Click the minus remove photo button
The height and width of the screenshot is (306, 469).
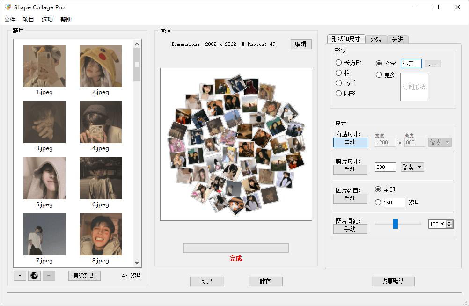(x=49, y=276)
